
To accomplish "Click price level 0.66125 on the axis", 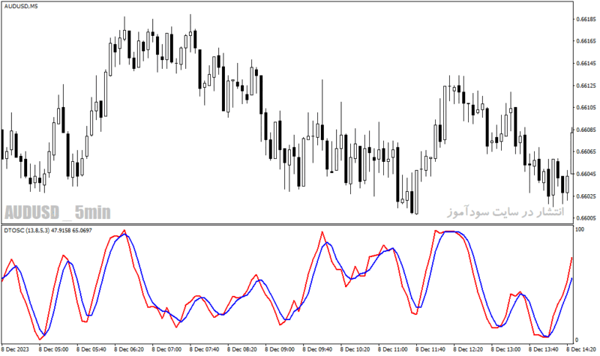I will [586, 85].
